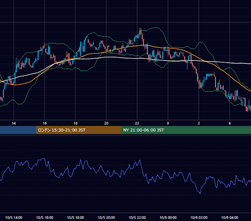The image size is (251, 221).
Task: Click the blue session bar before London
Action: [x=18, y=130]
